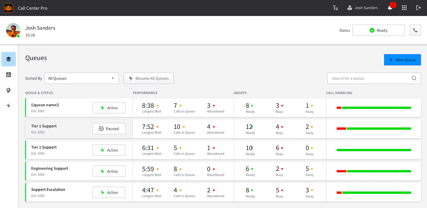This screenshot has width=427, height=208.
Task: Click the Queue & Status column header
Action: point(39,93)
